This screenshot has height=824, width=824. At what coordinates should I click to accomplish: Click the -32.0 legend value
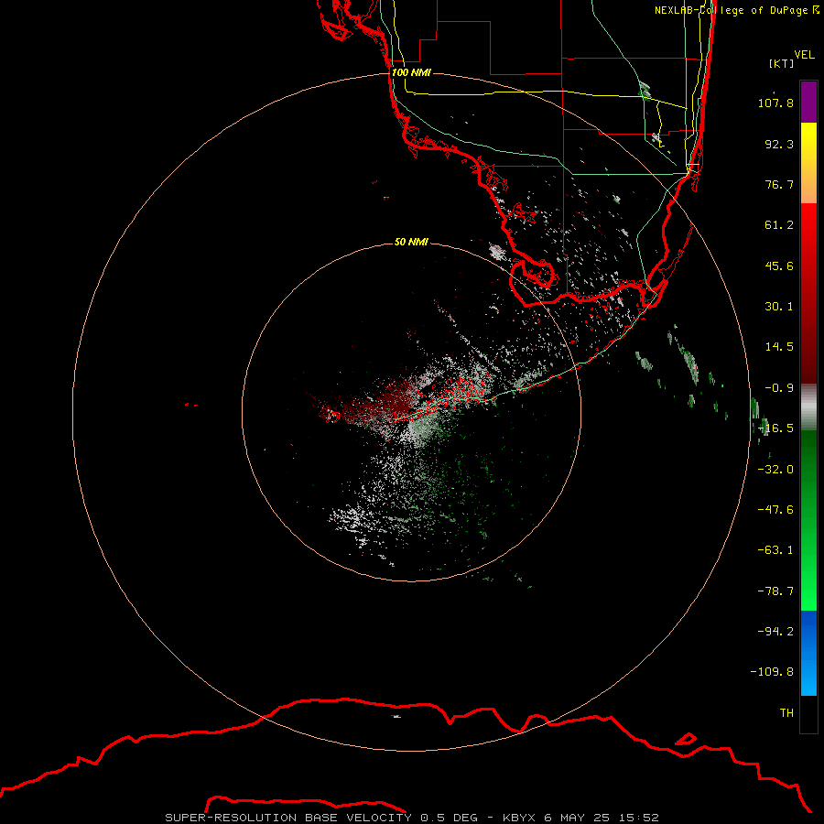tap(775, 470)
